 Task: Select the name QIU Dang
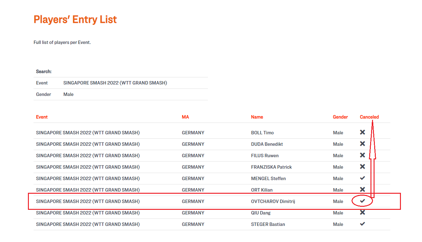[261, 213]
